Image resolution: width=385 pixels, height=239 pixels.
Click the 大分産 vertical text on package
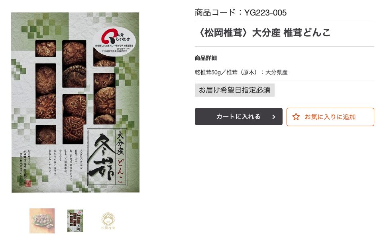coord(120,144)
